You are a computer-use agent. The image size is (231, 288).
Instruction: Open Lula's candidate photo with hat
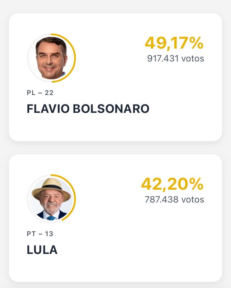coord(51,199)
